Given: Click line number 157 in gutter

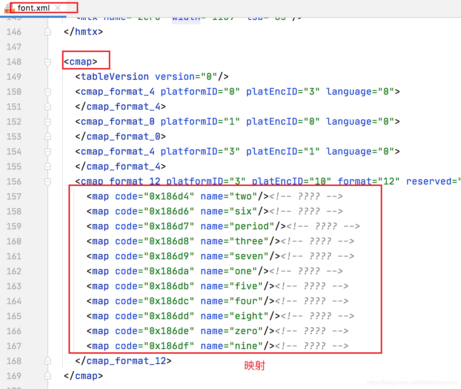Looking at the screenshot, I should [14, 196].
